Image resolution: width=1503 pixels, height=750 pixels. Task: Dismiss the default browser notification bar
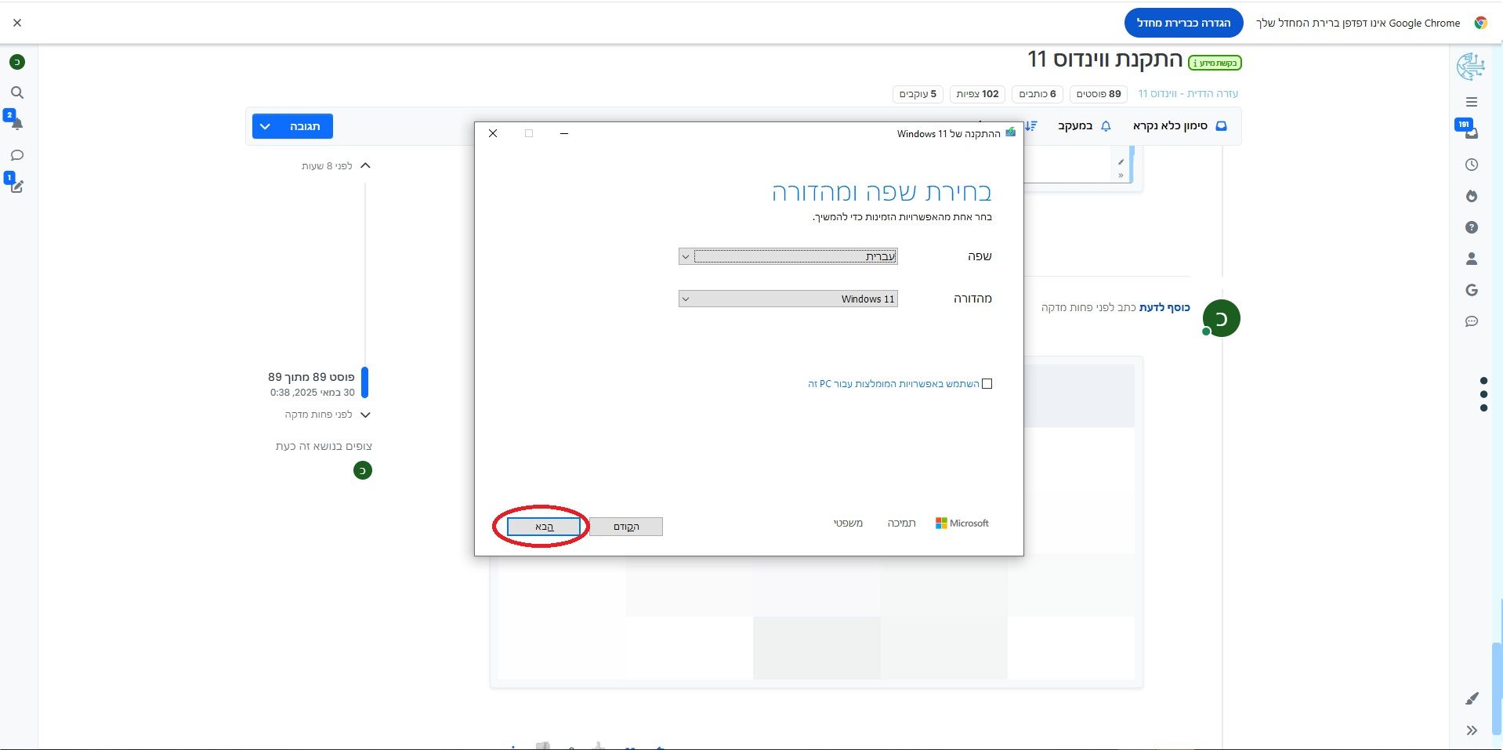(17, 23)
